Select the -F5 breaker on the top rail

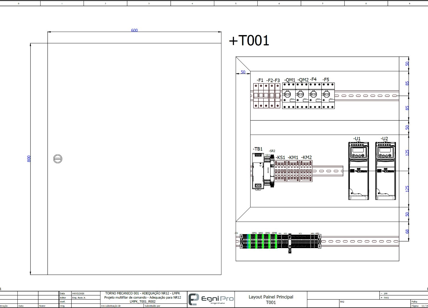click(328, 96)
